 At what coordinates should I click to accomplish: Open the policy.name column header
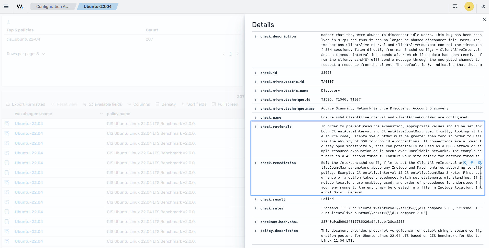click(x=118, y=114)
